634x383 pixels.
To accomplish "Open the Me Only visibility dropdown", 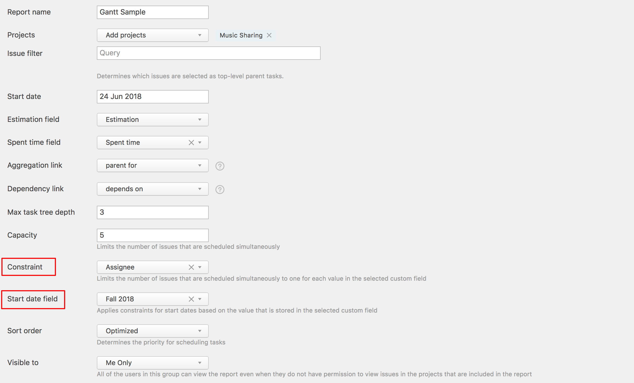I will pyautogui.click(x=152, y=363).
